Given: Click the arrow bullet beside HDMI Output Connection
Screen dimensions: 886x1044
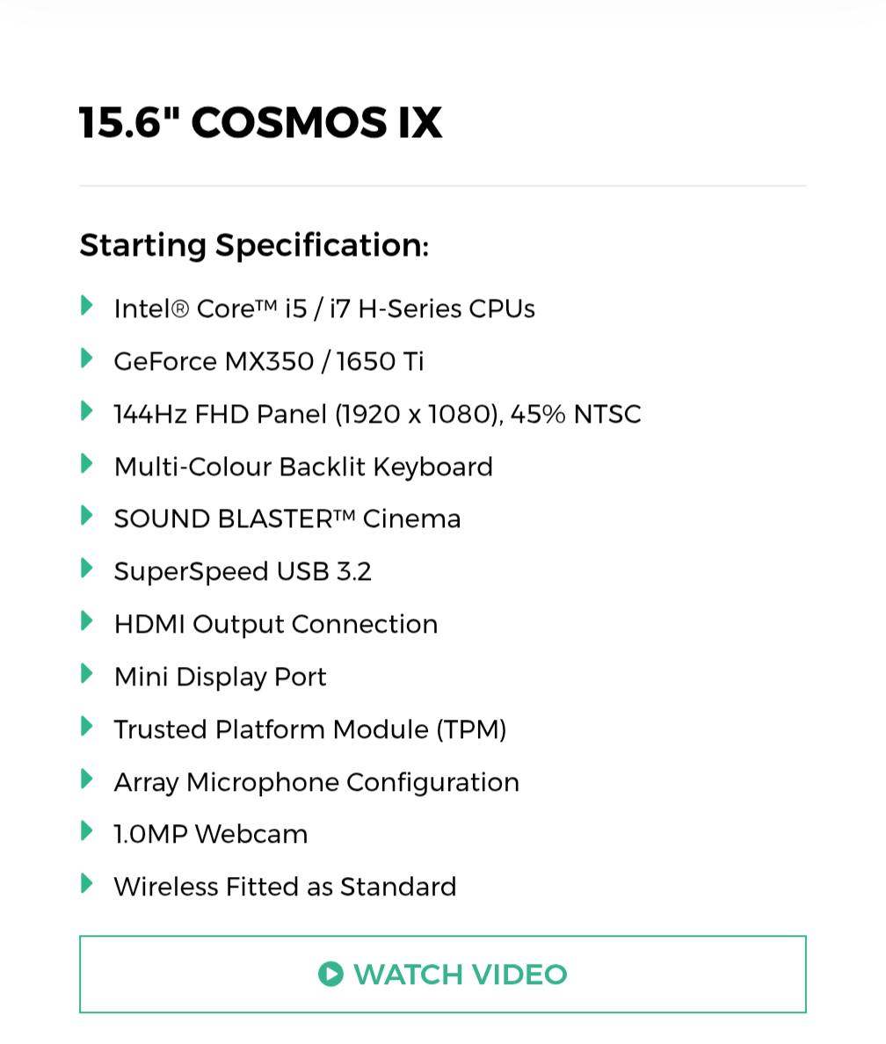Looking at the screenshot, I should coord(87,620).
